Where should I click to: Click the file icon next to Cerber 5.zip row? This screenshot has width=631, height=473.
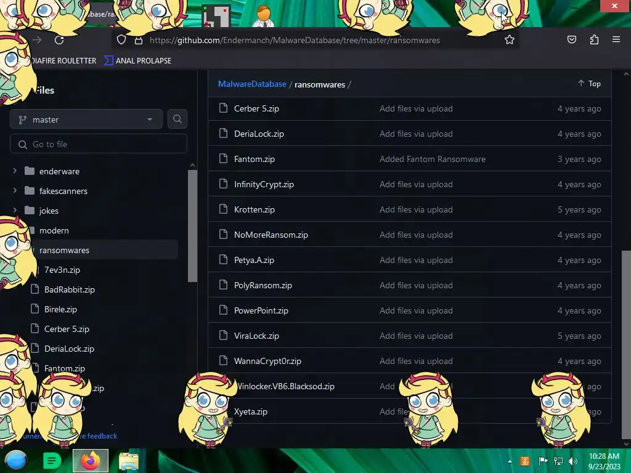click(x=223, y=108)
